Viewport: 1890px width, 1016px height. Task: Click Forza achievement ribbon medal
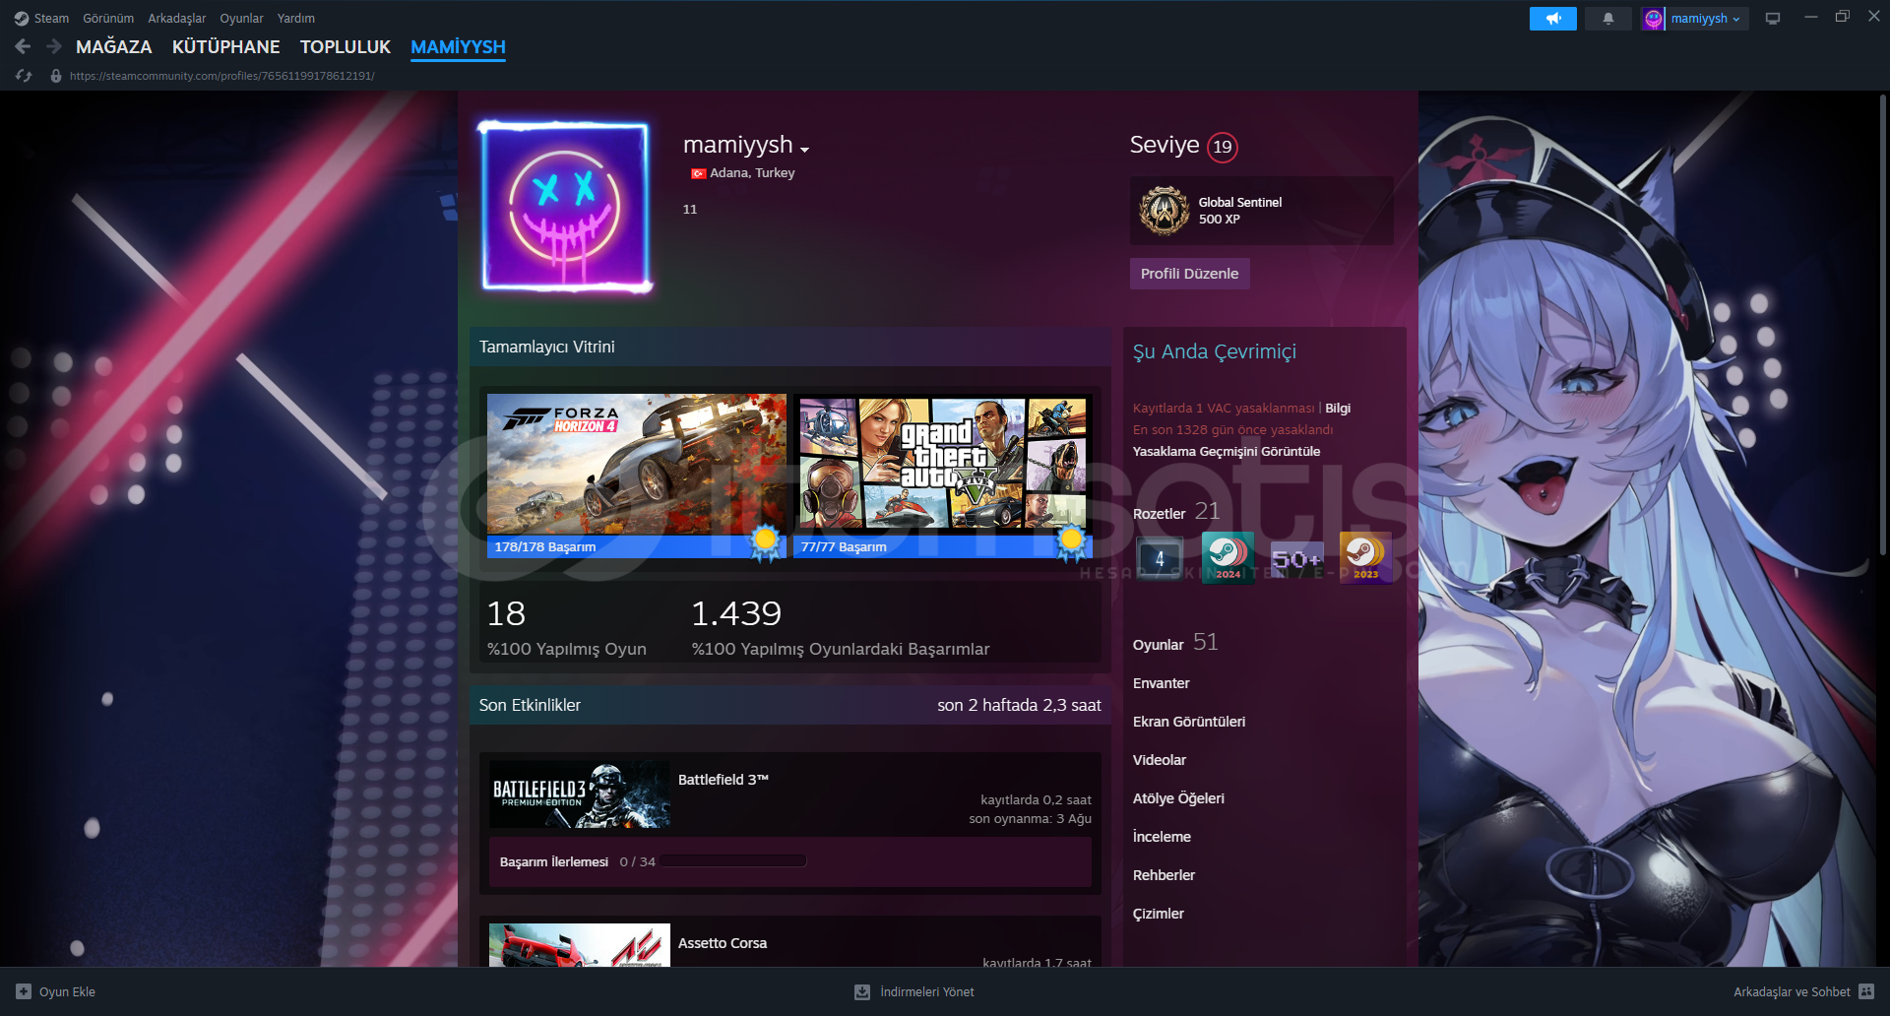[765, 543]
